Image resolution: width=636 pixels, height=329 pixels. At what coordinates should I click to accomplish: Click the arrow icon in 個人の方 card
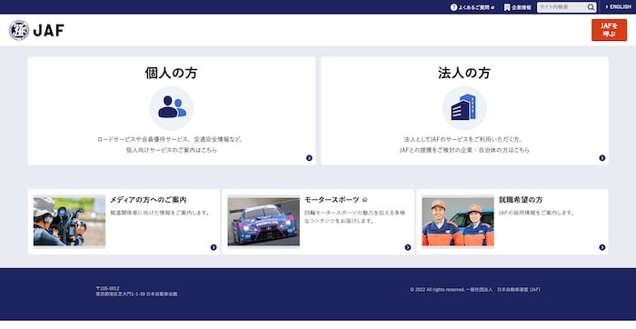[309, 158]
